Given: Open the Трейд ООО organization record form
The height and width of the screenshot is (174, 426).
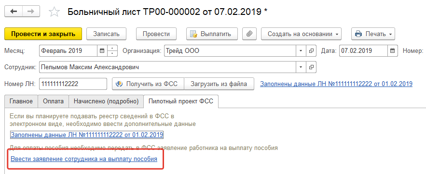Looking at the screenshot, I should [311, 51].
